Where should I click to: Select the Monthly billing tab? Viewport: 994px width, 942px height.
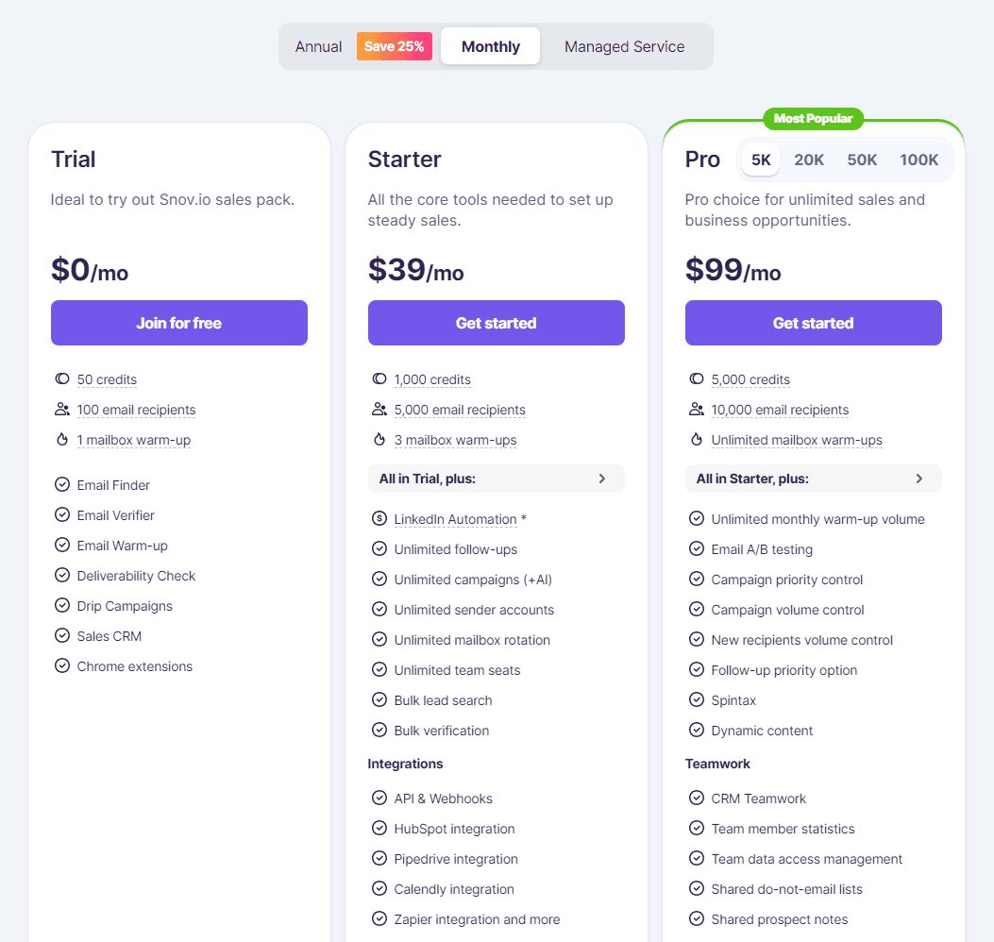point(490,45)
